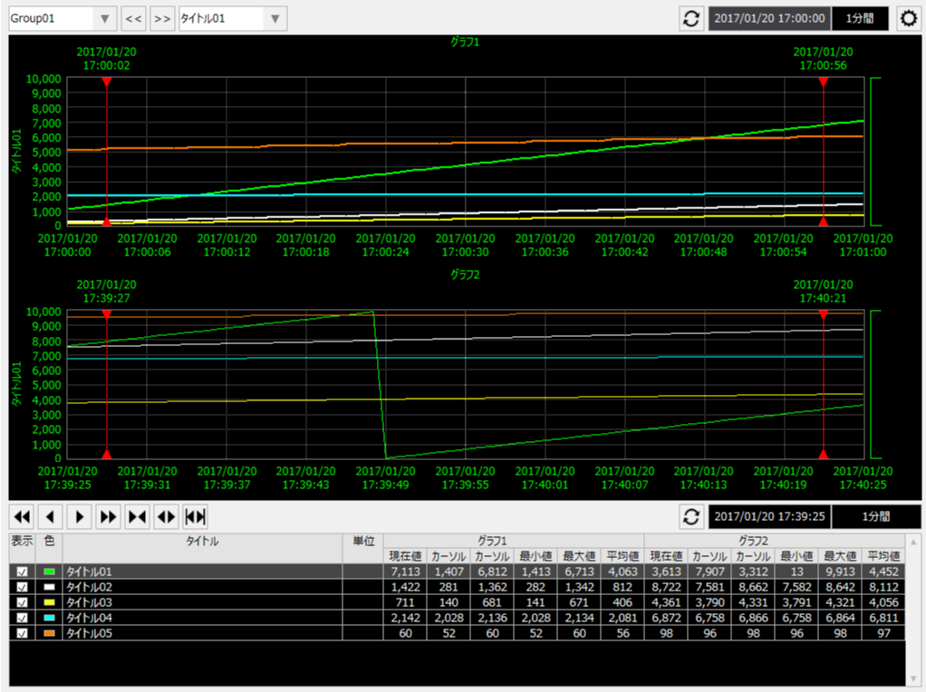This screenshot has height=692, width=926.
Task: Refresh graph 2 using lower refresh icon
Action: click(692, 516)
